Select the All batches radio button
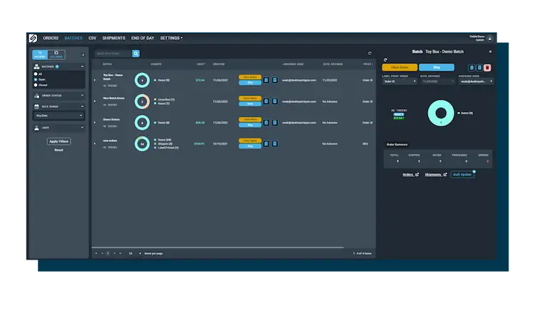Image resolution: width=535 pixels, height=321 pixels. point(36,74)
